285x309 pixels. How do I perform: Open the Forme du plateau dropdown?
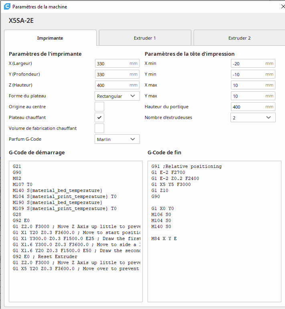coord(117,96)
